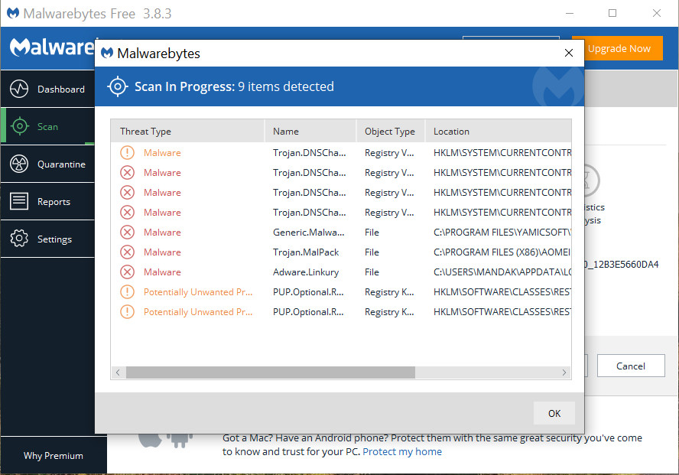The width and height of the screenshot is (679, 475).
Task: Click the '9 items detected' header text
Action: [286, 86]
